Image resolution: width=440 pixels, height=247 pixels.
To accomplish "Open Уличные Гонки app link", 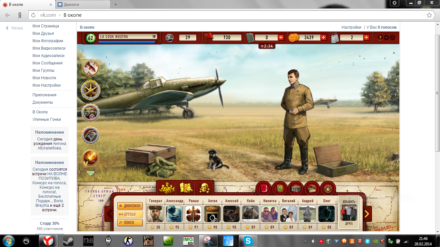I will pyautogui.click(x=47, y=119).
